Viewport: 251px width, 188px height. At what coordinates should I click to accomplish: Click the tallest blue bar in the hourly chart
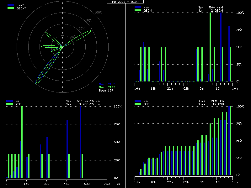coord(221,47)
